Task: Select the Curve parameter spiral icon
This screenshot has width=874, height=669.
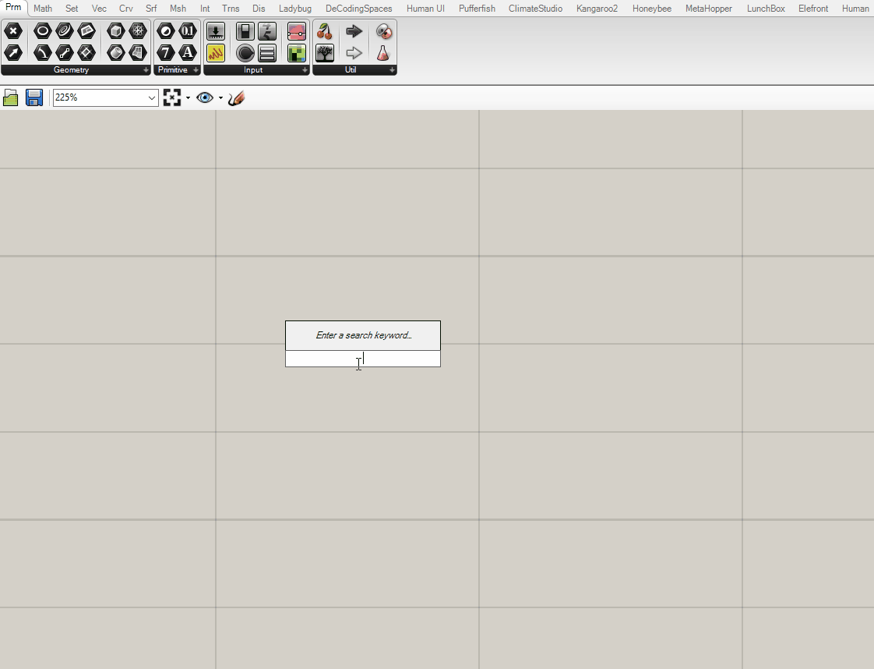Action: click(65, 31)
